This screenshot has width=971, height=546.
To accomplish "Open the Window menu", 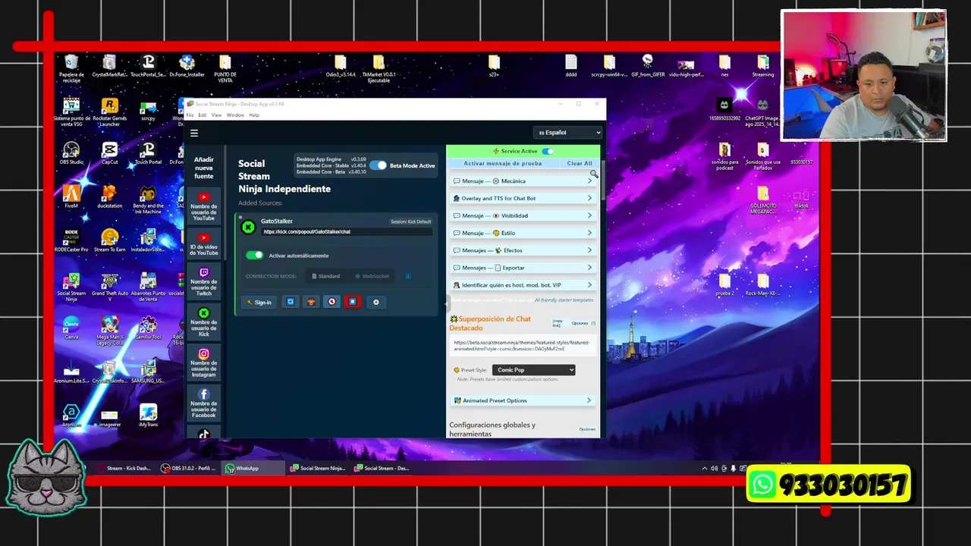I will tap(235, 115).
